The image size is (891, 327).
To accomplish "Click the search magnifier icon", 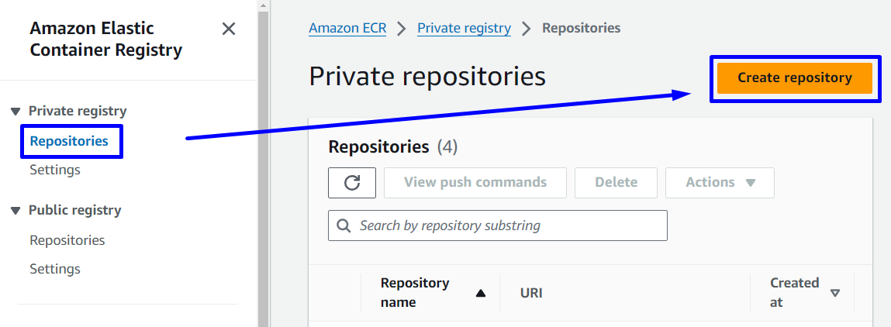I will pos(344,226).
